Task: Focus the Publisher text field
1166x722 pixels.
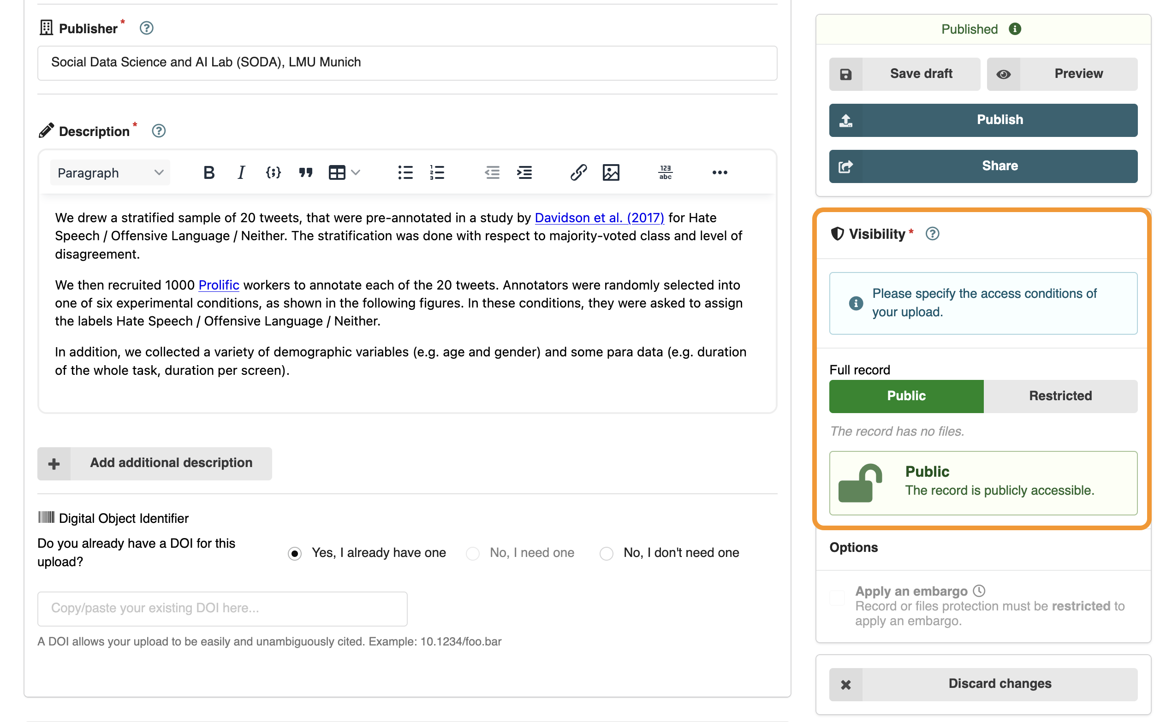Action: (x=407, y=63)
